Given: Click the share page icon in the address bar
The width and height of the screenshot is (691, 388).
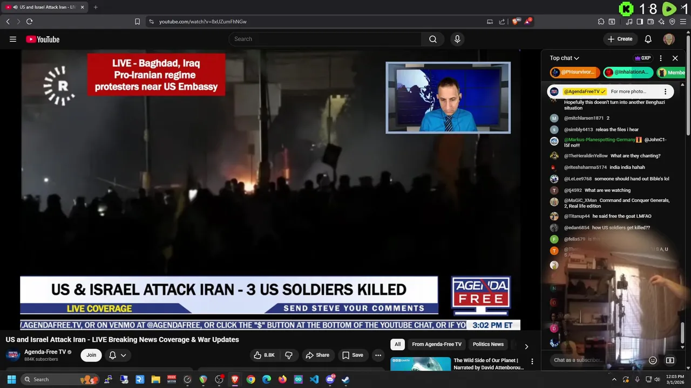Looking at the screenshot, I should (502, 22).
